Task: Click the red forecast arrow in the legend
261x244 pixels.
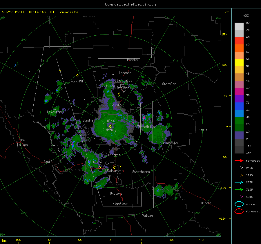Action: click(239, 160)
